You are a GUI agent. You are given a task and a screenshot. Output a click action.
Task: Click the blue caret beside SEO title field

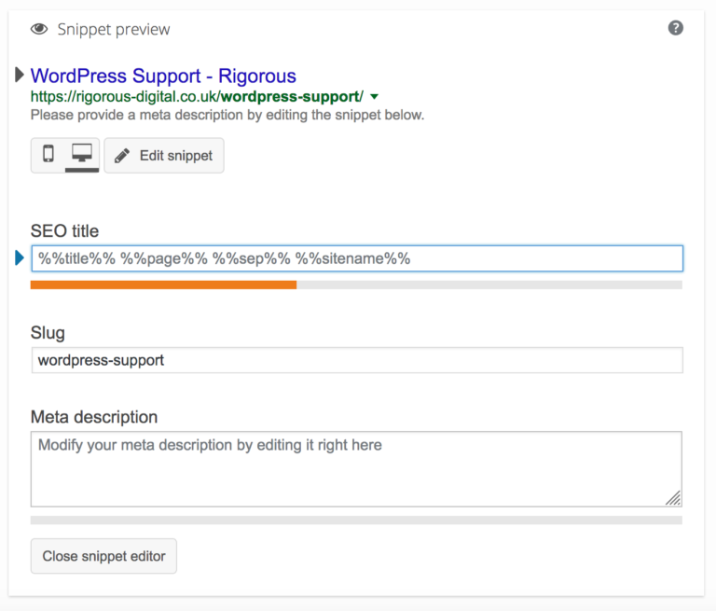[x=20, y=257]
